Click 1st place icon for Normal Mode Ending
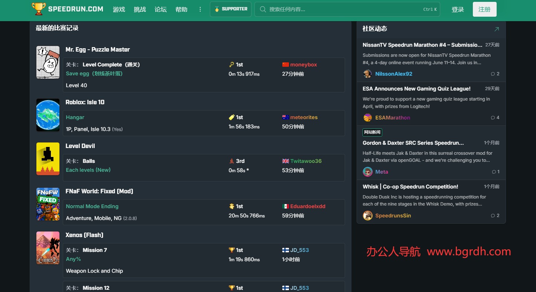 click(231, 206)
